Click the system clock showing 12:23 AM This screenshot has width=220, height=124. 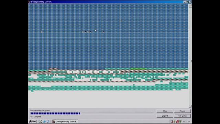pos(186,122)
